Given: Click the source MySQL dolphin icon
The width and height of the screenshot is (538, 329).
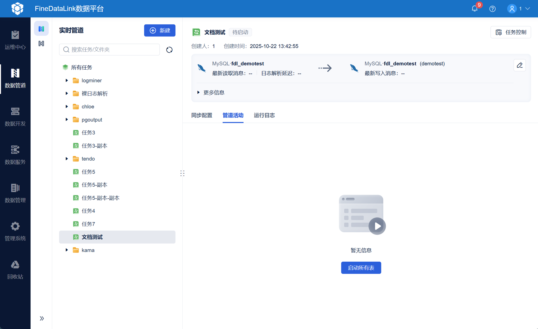Looking at the screenshot, I should [x=202, y=68].
